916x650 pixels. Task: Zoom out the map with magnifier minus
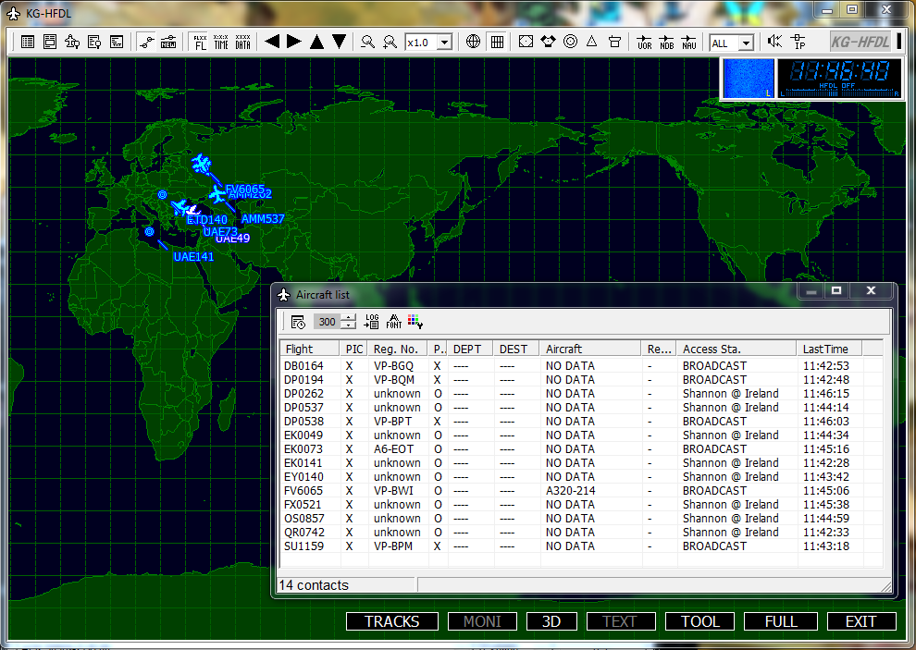[367, 42]
